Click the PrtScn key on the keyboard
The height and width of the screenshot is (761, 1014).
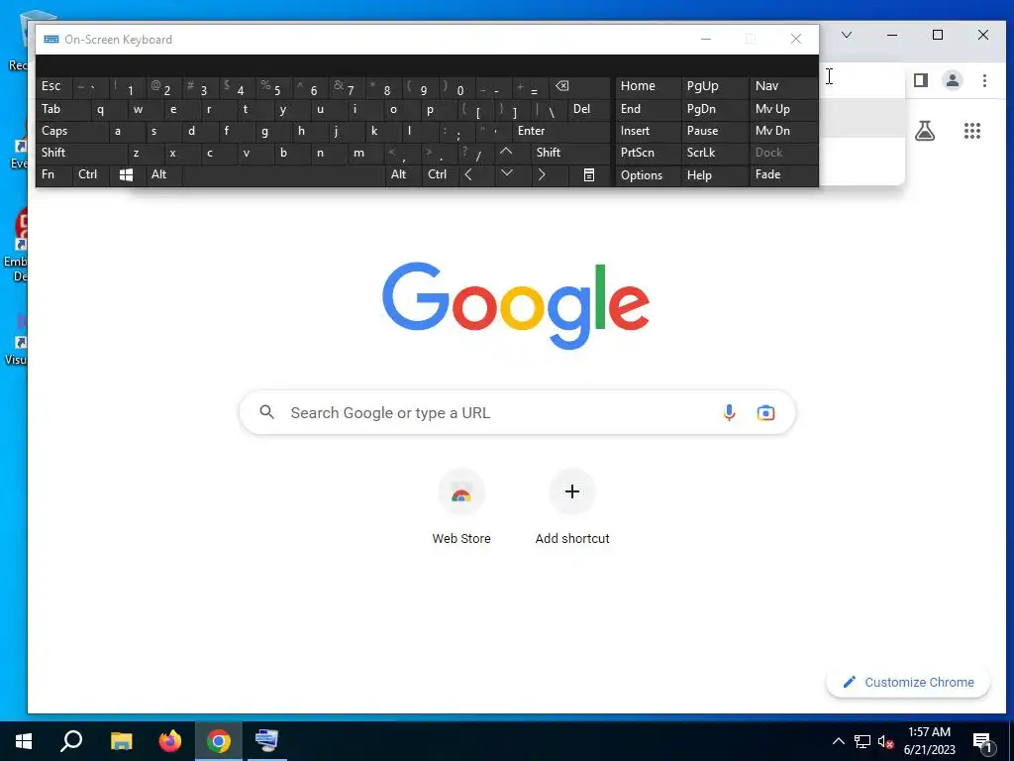pyautogui.click(x=648, y=153)
